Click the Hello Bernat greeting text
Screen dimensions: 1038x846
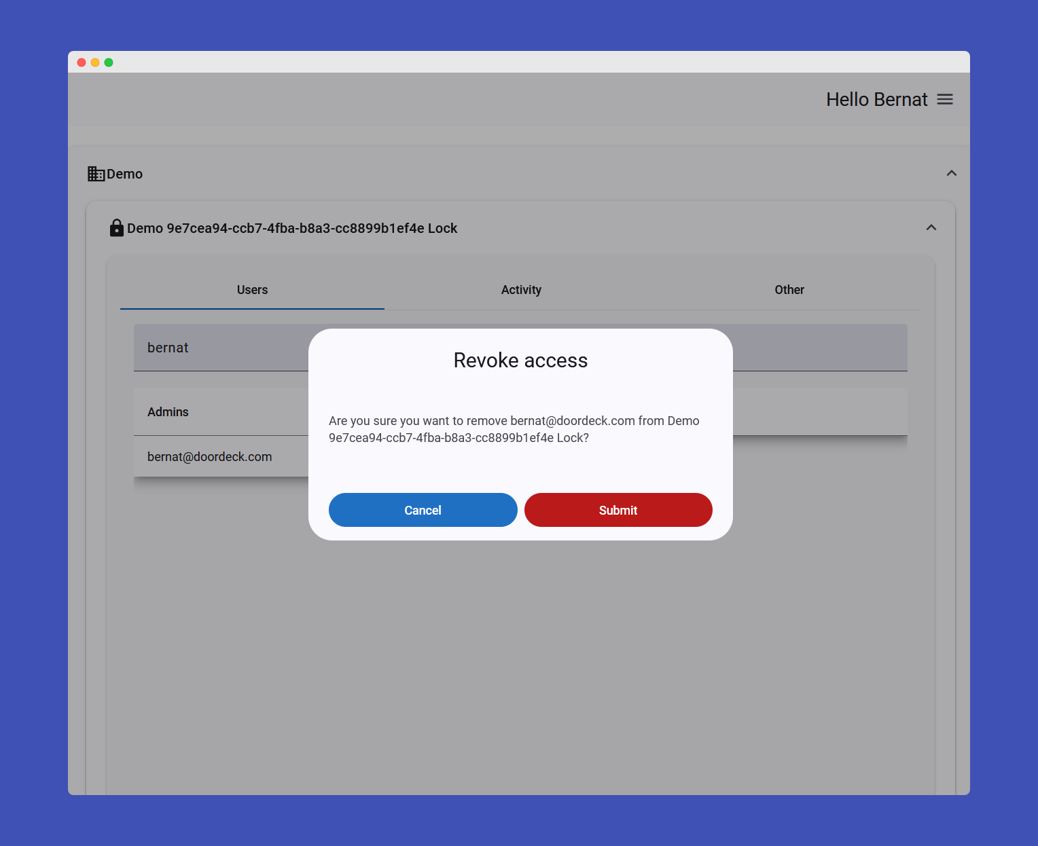876,100
